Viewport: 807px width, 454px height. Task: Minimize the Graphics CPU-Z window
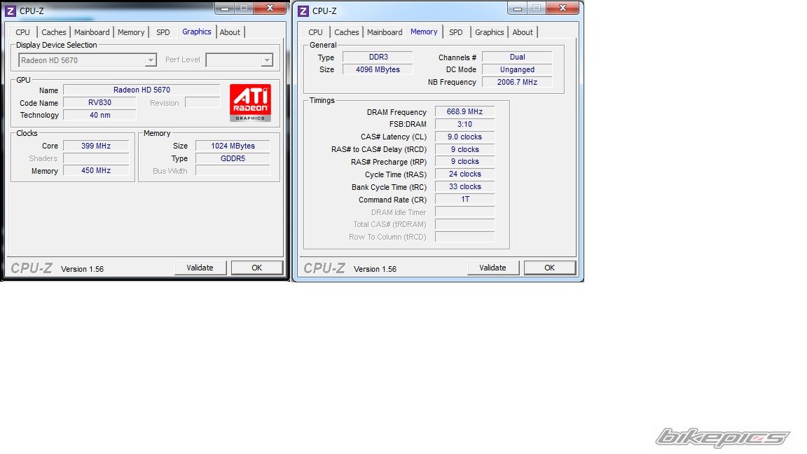click(x=225, y=8)
